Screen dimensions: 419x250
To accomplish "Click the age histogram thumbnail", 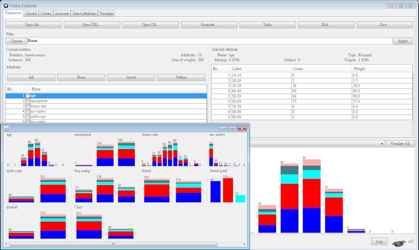I will pos(38,150).
